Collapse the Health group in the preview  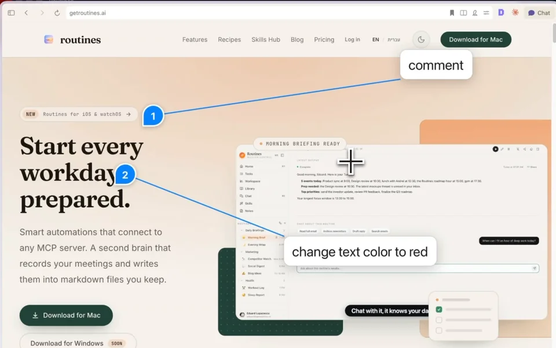tap(242, 281)
